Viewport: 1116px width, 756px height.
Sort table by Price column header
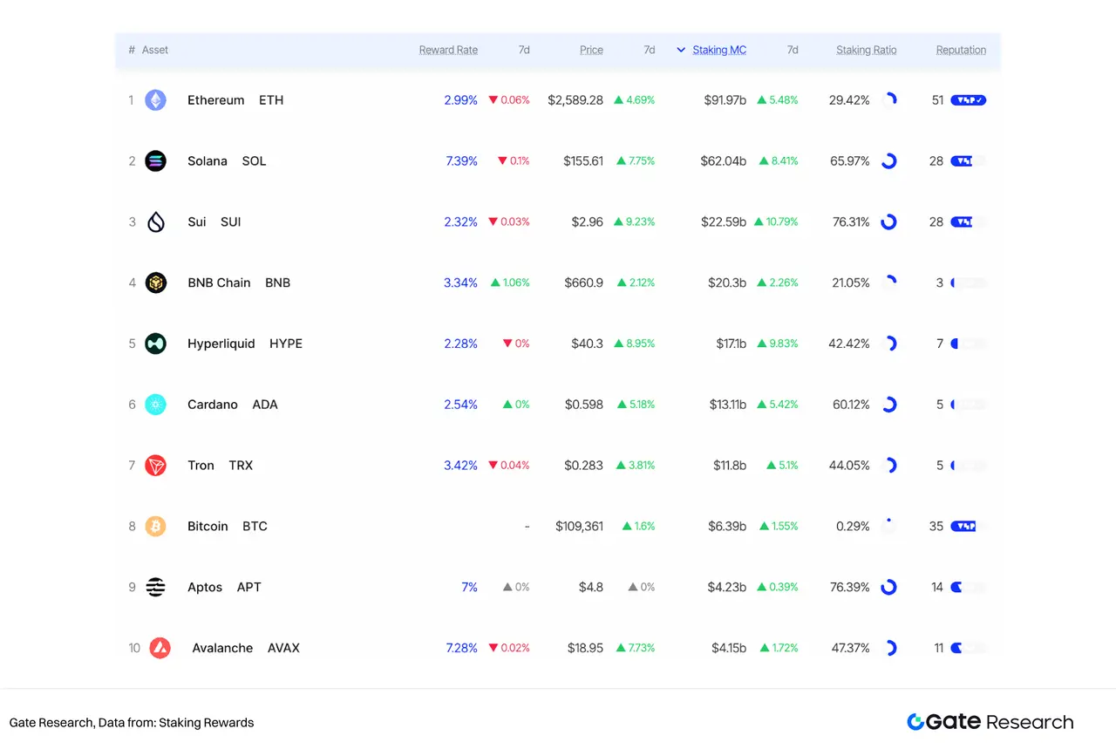click(x=591, y=51)
